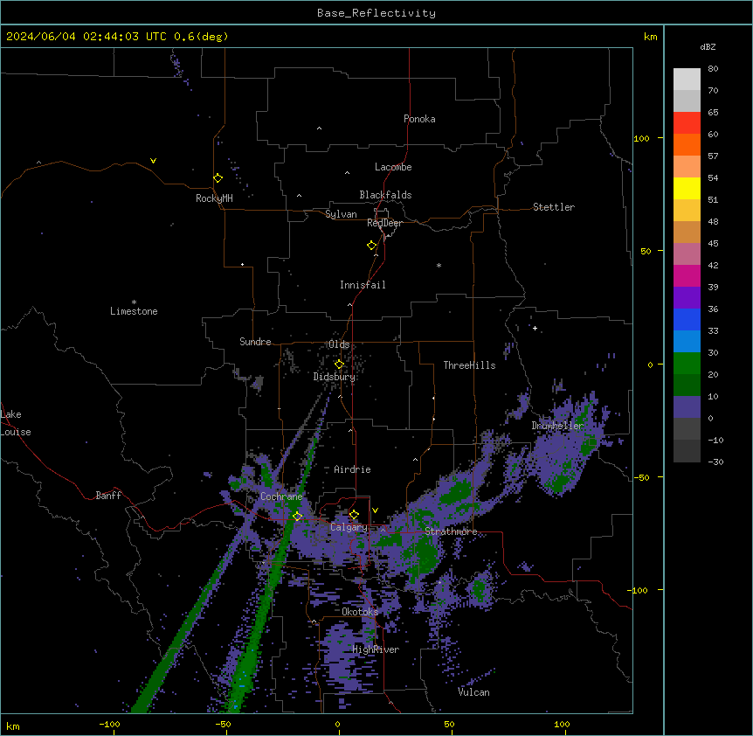Click the white asterisk east of Innisfail

point(439,265)
